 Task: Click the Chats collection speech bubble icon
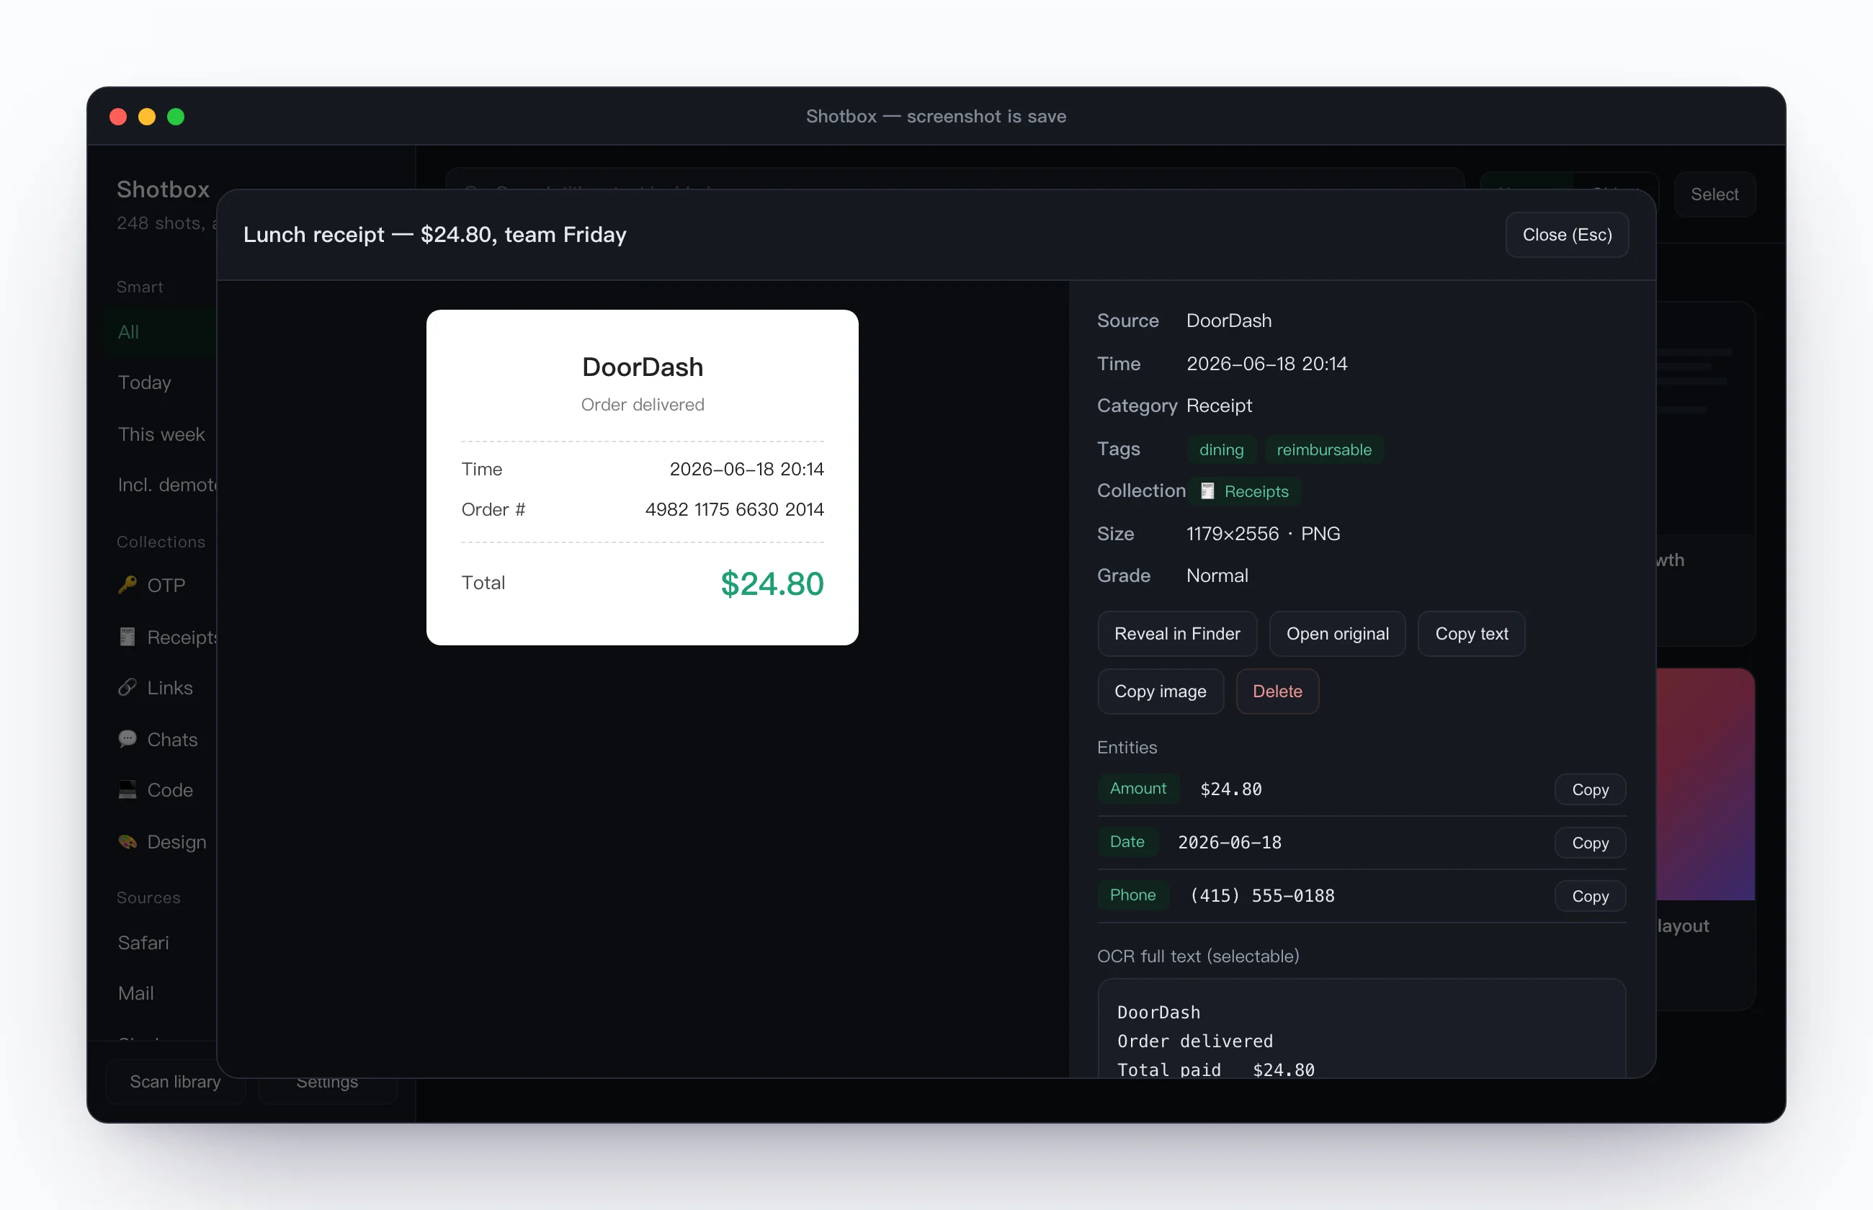[x=128, y=740]
